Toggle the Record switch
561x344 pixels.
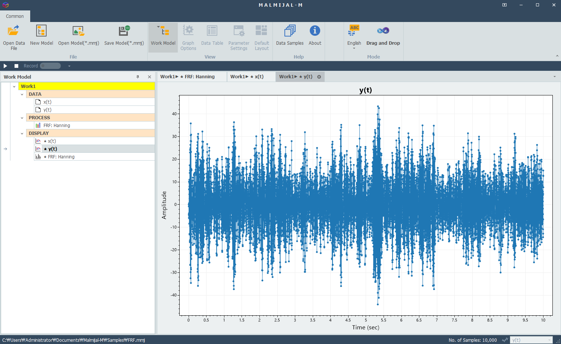coord(50,66)
